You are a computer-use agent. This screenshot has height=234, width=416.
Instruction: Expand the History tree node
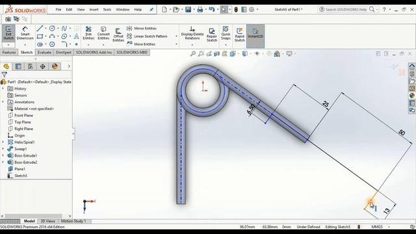point(3,88)
